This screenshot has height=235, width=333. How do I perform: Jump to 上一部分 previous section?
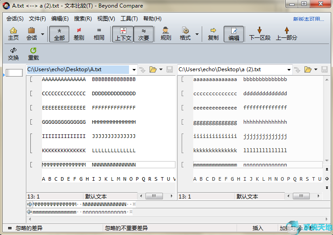click(x=286, y=34)
